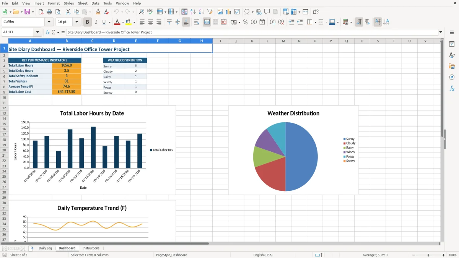Open the Styles sidebar panel

[x=452, y=55]
